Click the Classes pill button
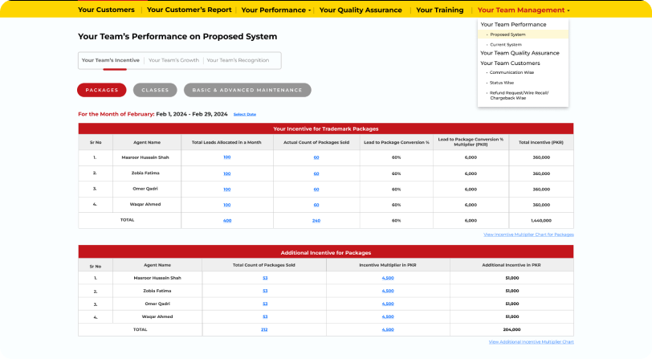The height and width of the screenshot is (359, 652). pos(155,90)
